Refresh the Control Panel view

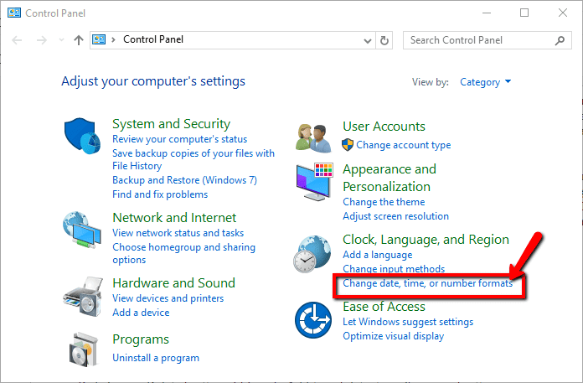384,40
